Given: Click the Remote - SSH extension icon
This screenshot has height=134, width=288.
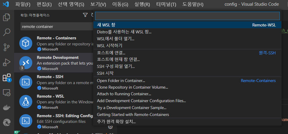Looking at the screenshot, I should point(26,82).
